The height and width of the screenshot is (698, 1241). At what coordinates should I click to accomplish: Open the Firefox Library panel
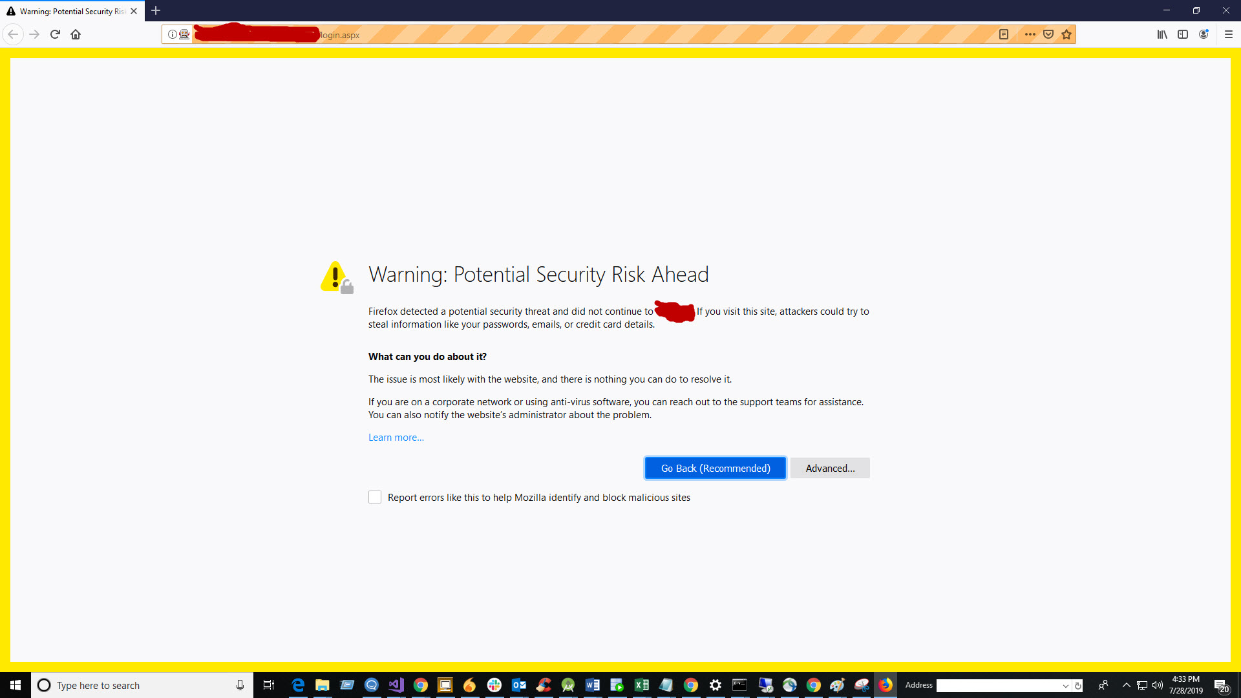coord(1162,34)
